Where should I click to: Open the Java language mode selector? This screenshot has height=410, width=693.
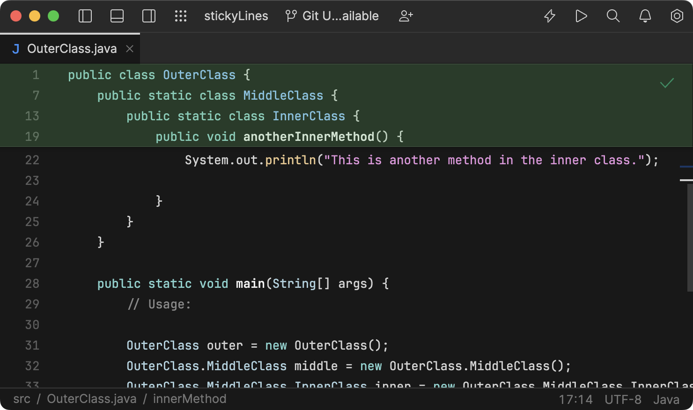665,399
